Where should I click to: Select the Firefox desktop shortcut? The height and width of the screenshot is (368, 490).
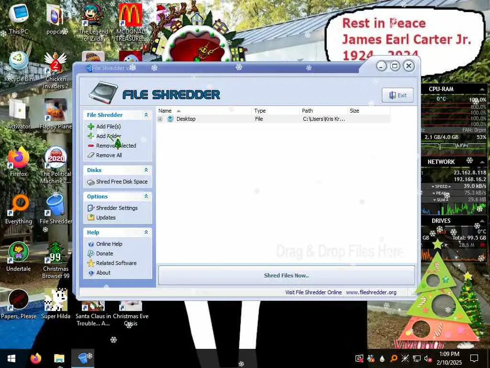pyautogui.click(x=19, y=162)
